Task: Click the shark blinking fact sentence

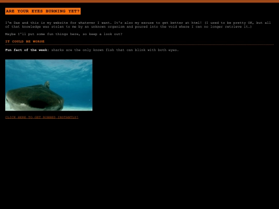Action: (x=115, y=50)
